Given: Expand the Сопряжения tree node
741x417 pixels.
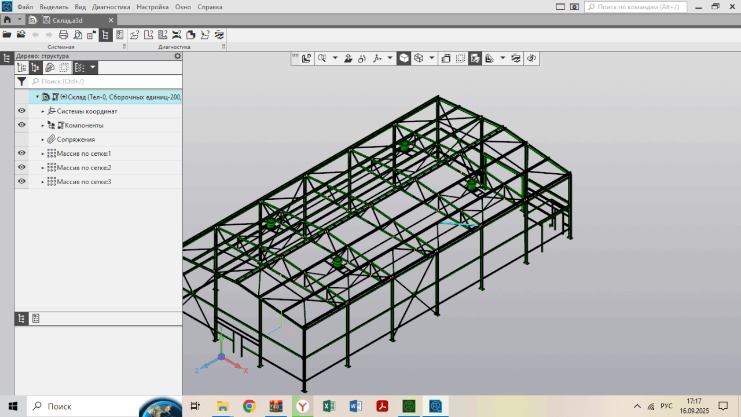Looking at the screenshot, I should [x=43, y=140].
